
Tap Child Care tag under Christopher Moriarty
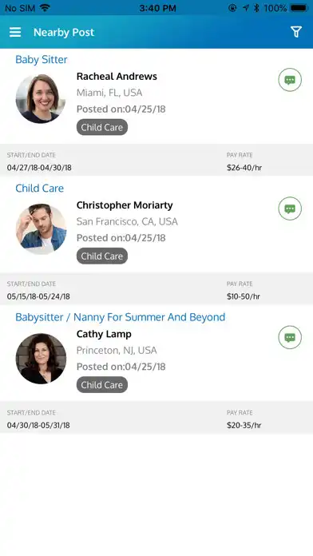(102, 256)
